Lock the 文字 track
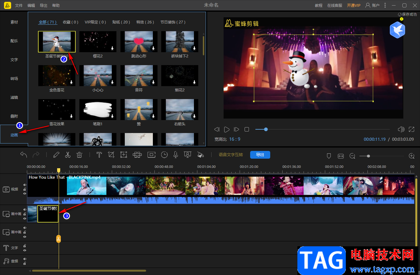The width and height of the screenshot is (420, 275). click(x=25, y=246)
